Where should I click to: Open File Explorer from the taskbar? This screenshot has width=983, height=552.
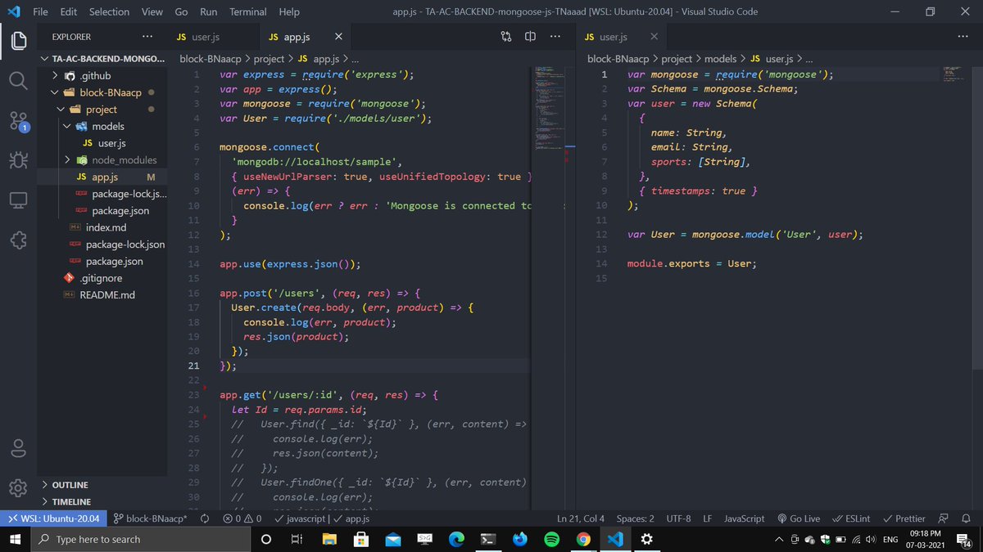pos(329,540)
